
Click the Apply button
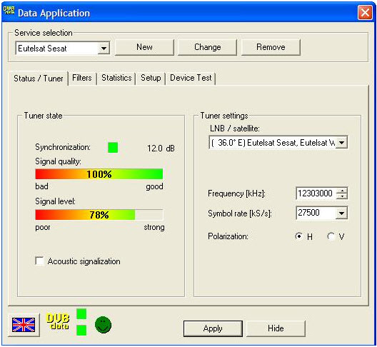[x=213, y=328]
